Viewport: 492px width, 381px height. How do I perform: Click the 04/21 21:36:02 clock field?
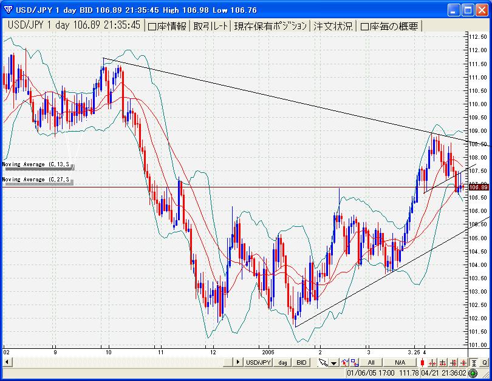click(x=444, y=373)
